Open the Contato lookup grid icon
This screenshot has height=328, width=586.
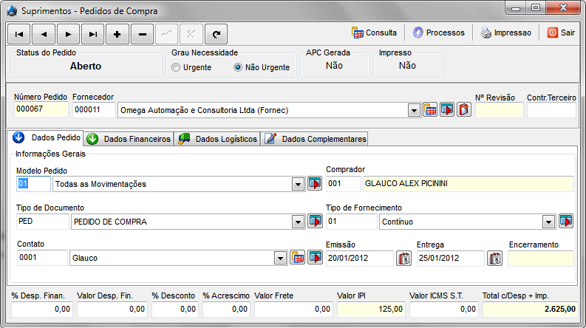298,258
